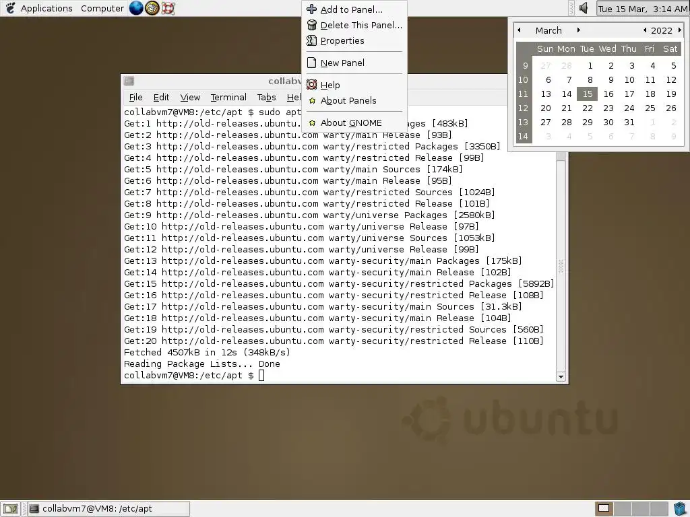This screenshot has height=517, width=690.
Task: Choose Add to Panel... from context menu
Action: pyautogui.click(x=354, y=9)
